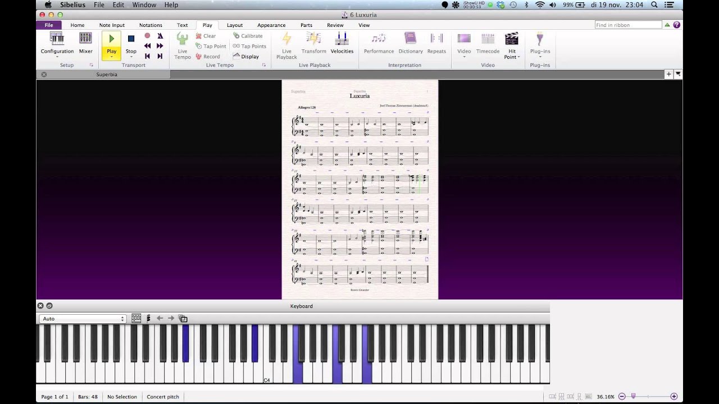Click the red Record transport button
Image resolution: width=719 pixels, height=404 pixels.
147,36
